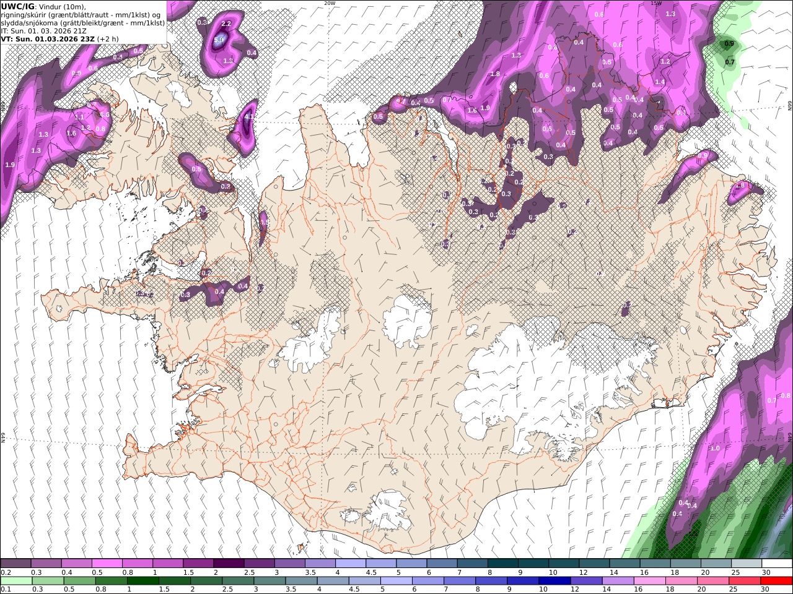Click the 'IT: Sun. 01. 03. 2026 21Z' initial time line
The image size is (793, 594).
(x=43, y=30)
